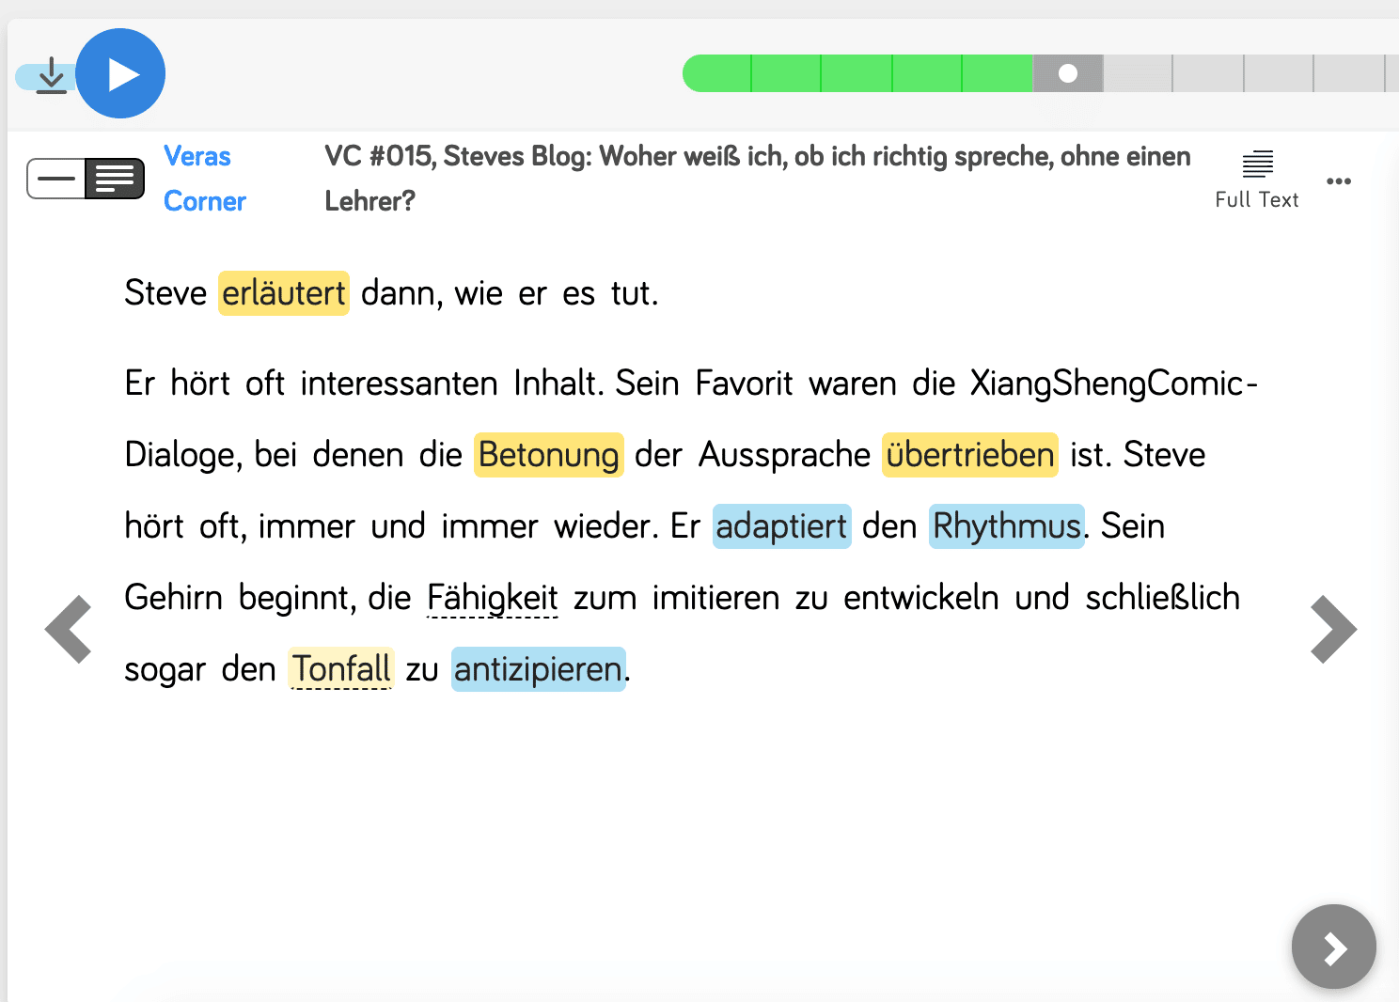1399x1002 pixels.
Task: Click the yellow word übertrieben
Action: 969,455
